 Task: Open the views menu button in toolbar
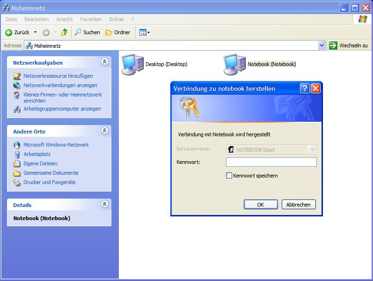click(x=145, y=32)
